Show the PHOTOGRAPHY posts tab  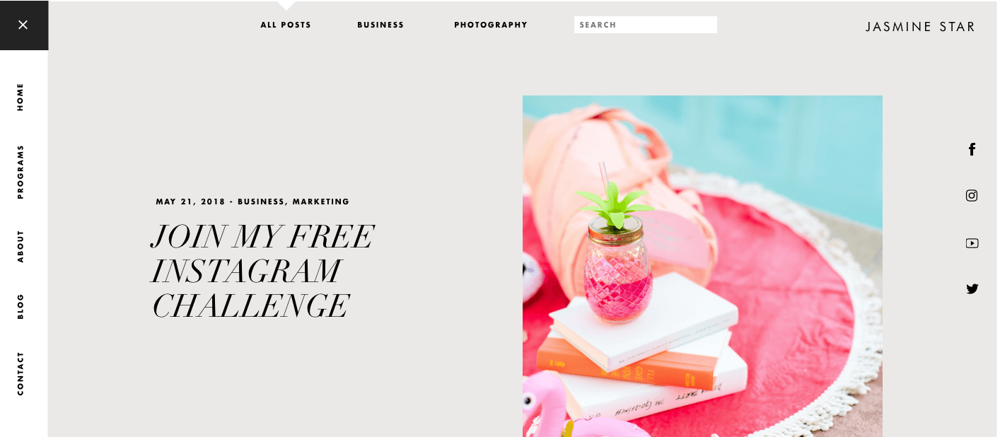coord(491,25)
